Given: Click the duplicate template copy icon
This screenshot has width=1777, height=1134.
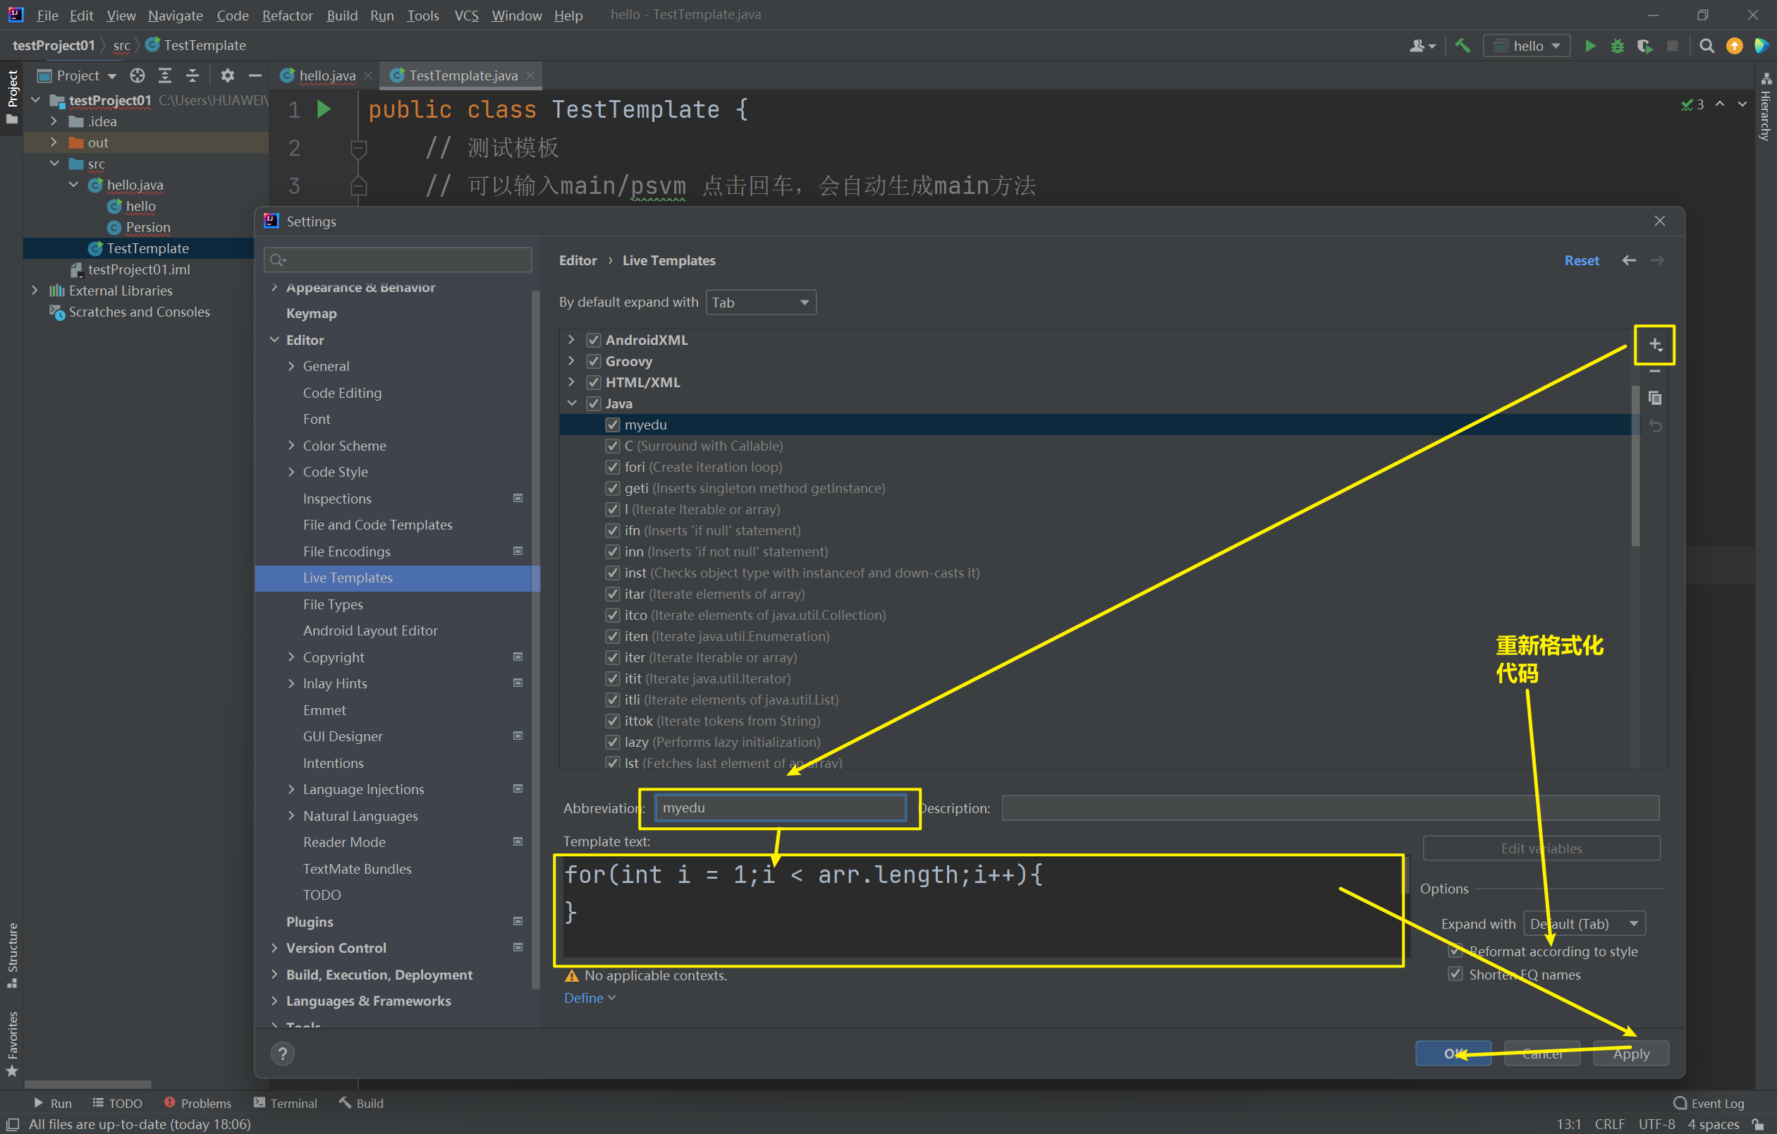Looking at the screenshot, I should pyautogui.click(x=1654, y=398).
